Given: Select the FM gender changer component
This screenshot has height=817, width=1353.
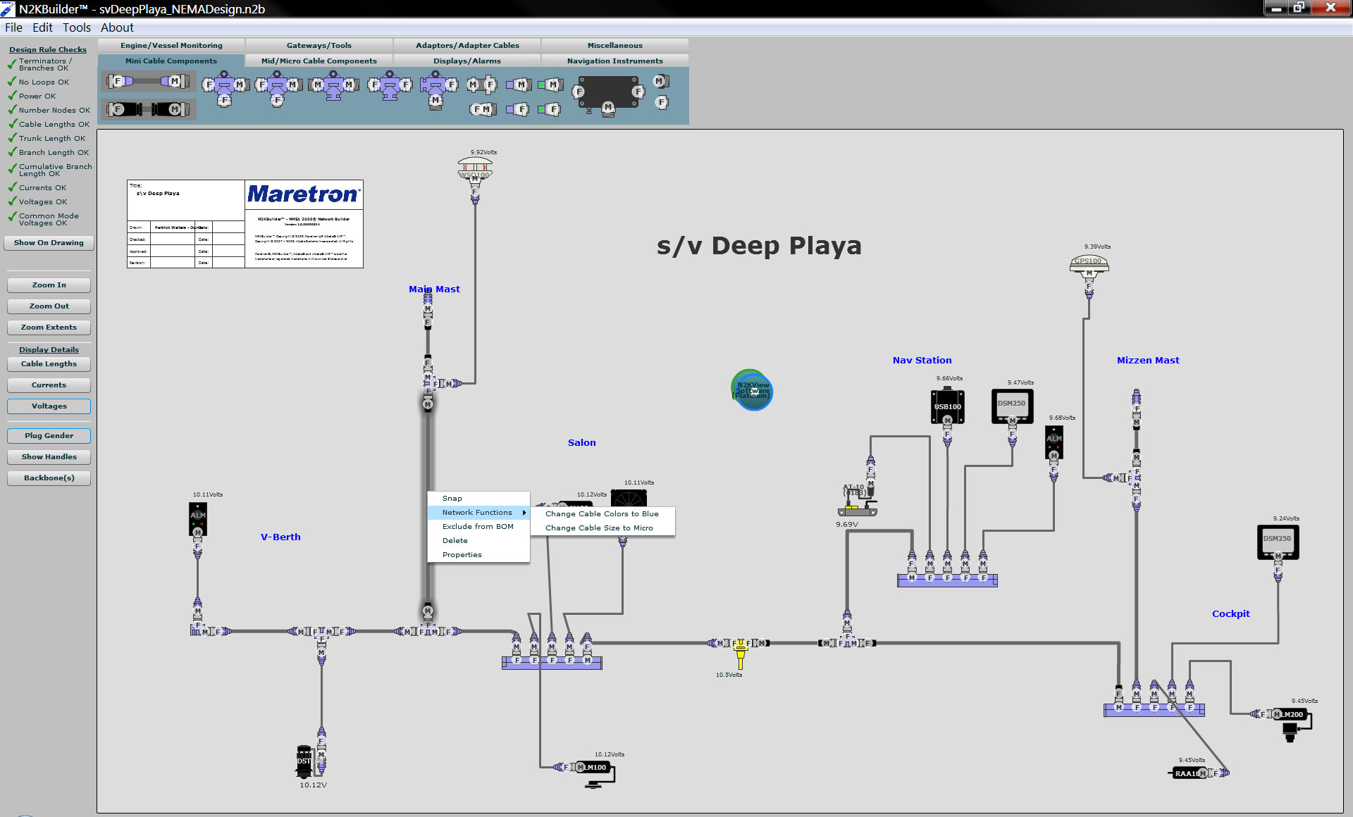Looking at the screenshot, I should [483, 109].
